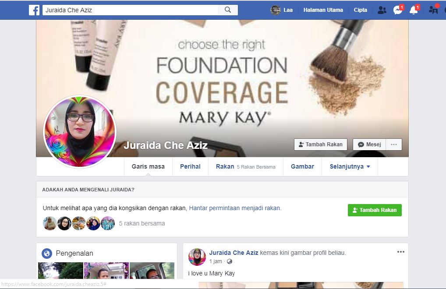Click Tambah Rakan button on cover photo
The width and height of the screenshot is (446, 289).
[x=321, y=144]
